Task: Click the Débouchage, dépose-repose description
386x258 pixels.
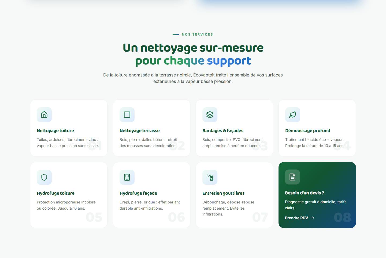Action: [x=229, y=208]
